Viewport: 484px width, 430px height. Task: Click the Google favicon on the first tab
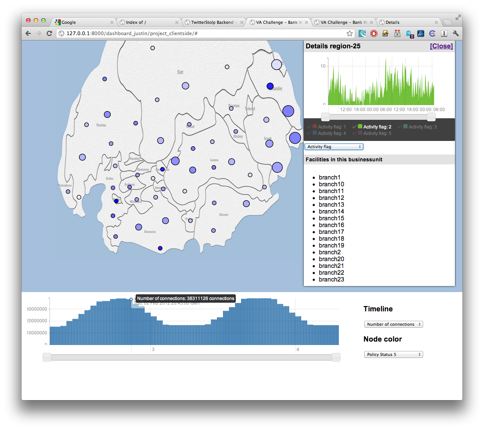pos(58,22)
